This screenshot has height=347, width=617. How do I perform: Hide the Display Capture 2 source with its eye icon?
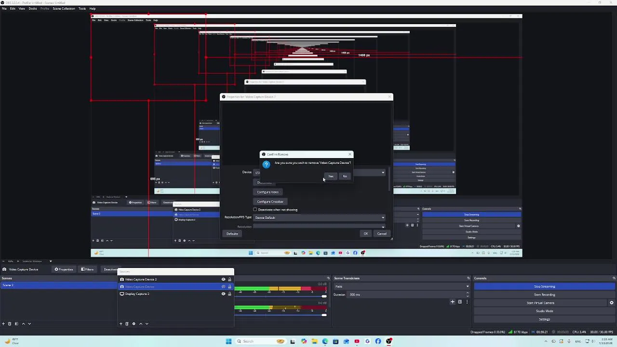pyautogui.click(x=223, y=294)
